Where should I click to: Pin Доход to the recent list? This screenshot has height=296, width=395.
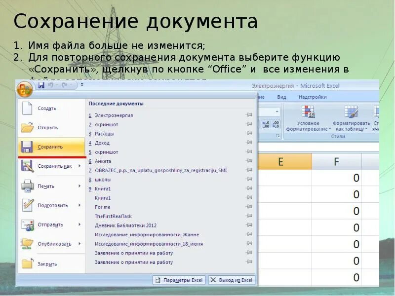(x=249, y=142)
